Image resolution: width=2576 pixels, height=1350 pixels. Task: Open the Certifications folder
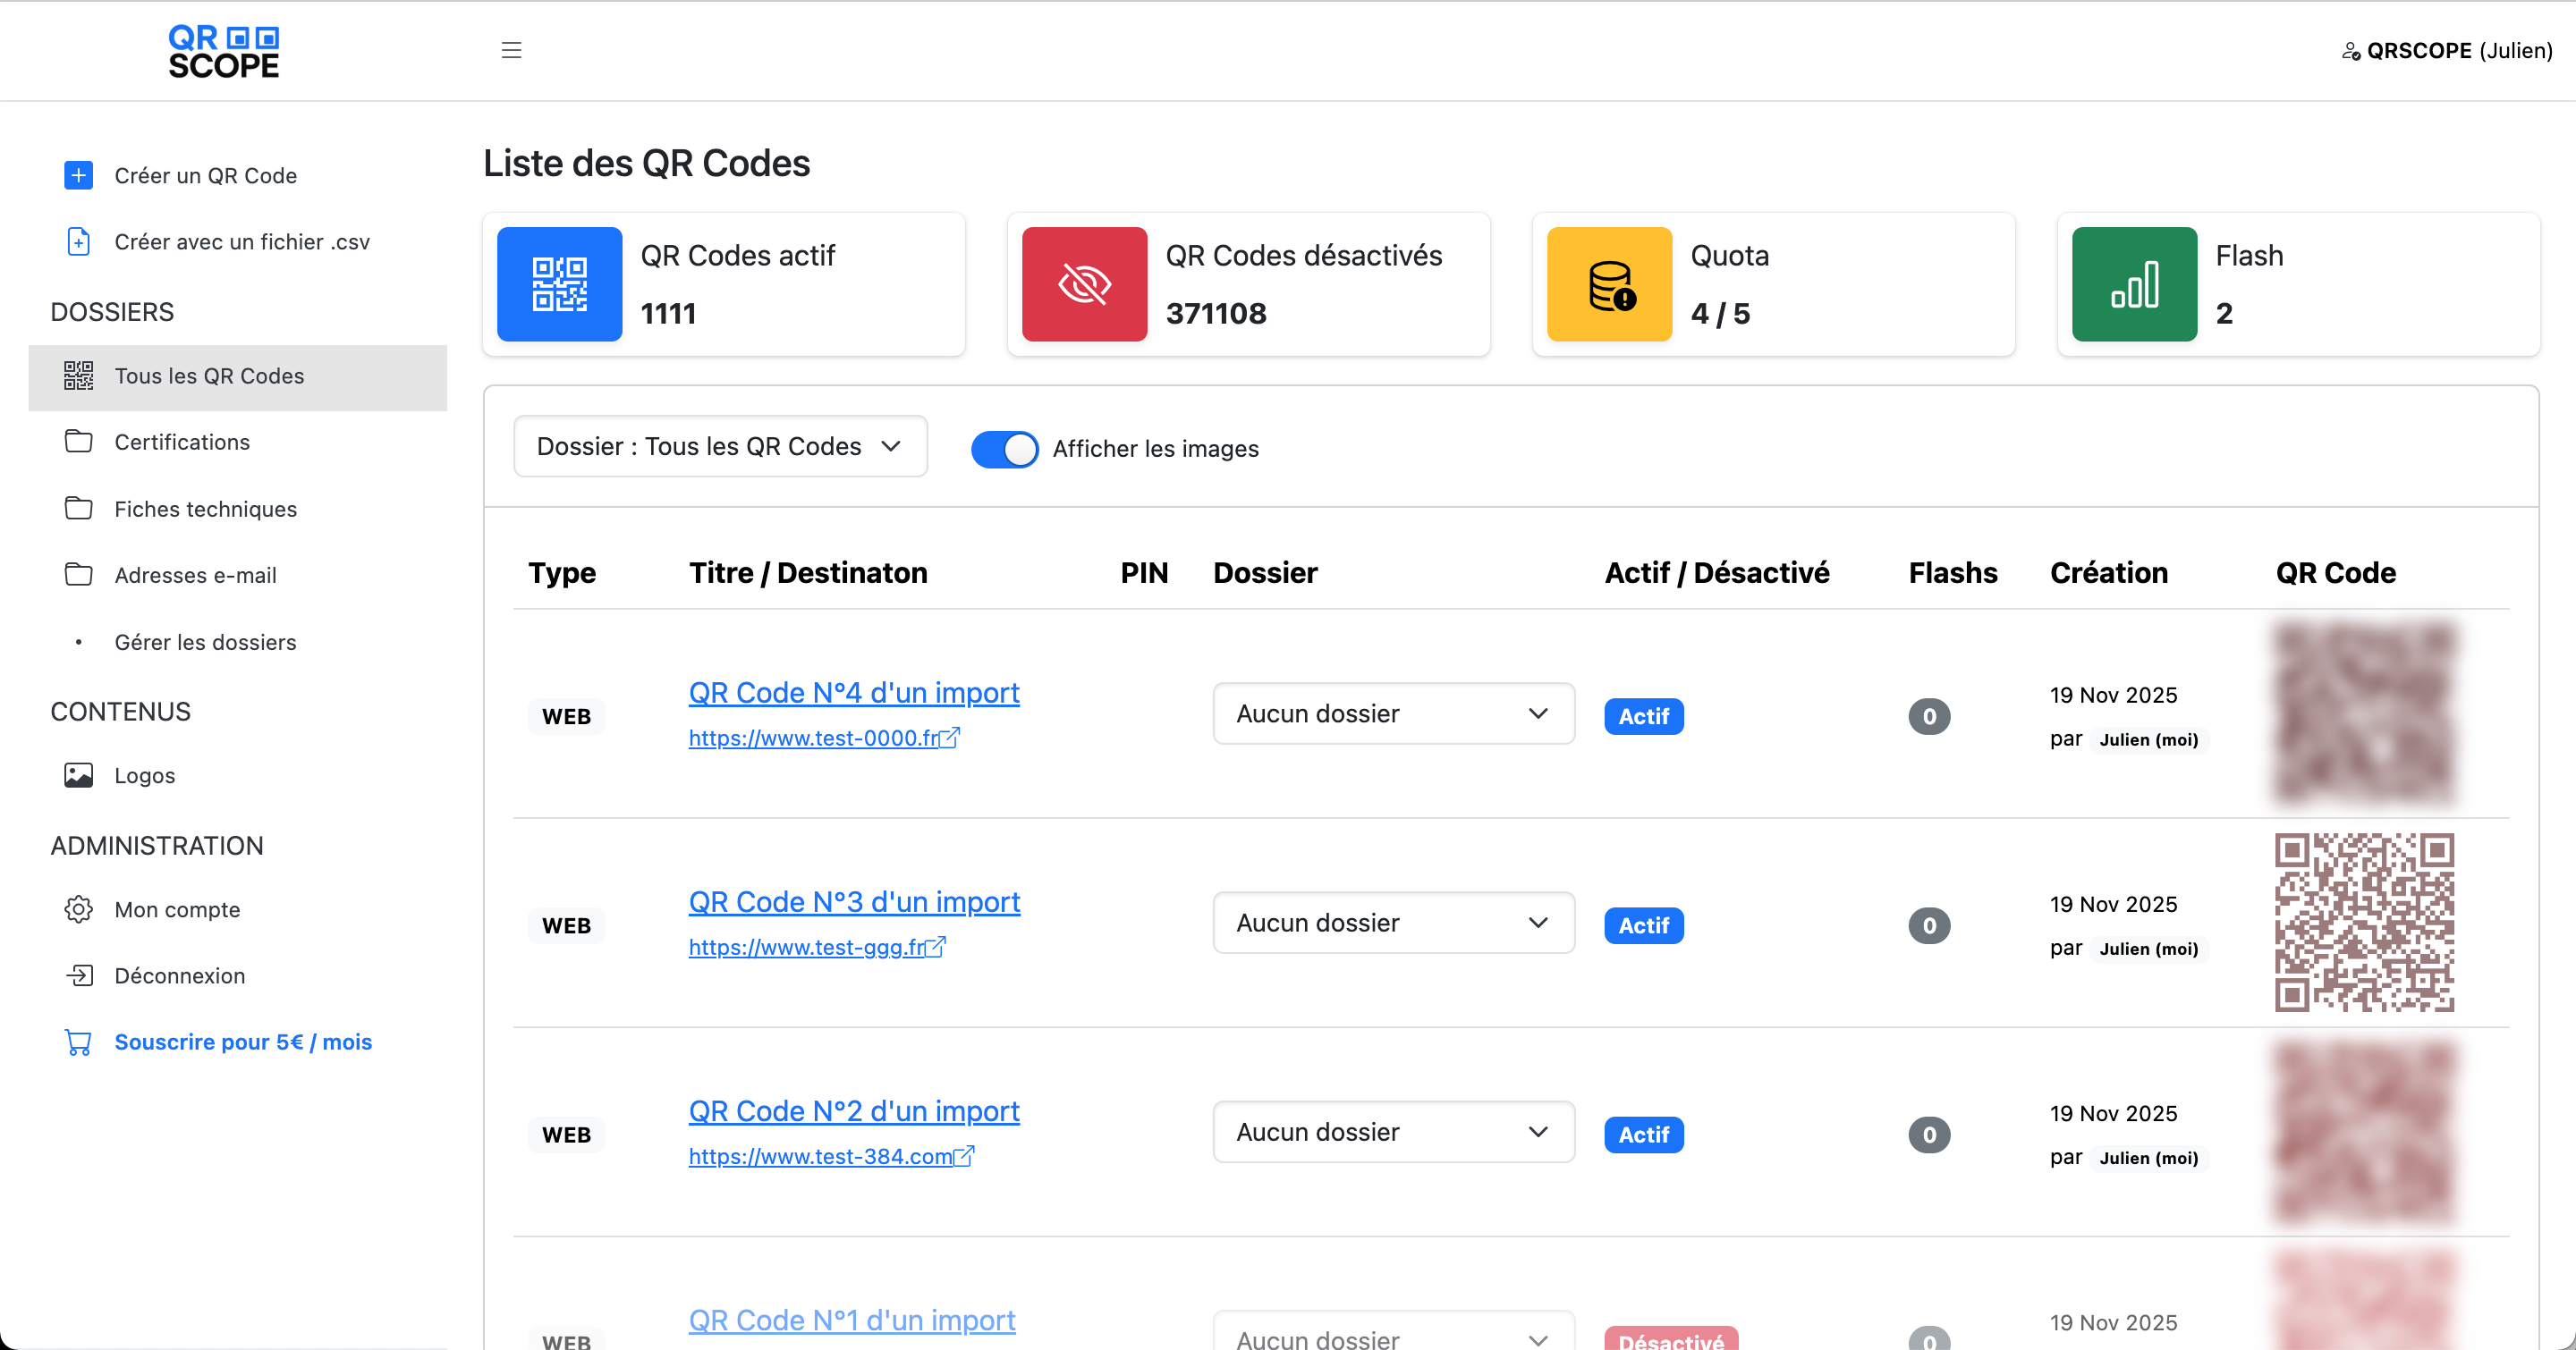tap(182, 442)
